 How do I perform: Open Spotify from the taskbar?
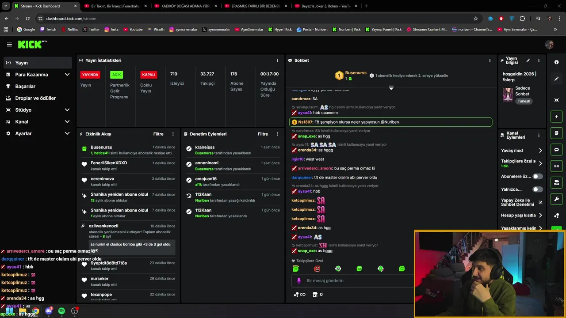click(61, 311)
